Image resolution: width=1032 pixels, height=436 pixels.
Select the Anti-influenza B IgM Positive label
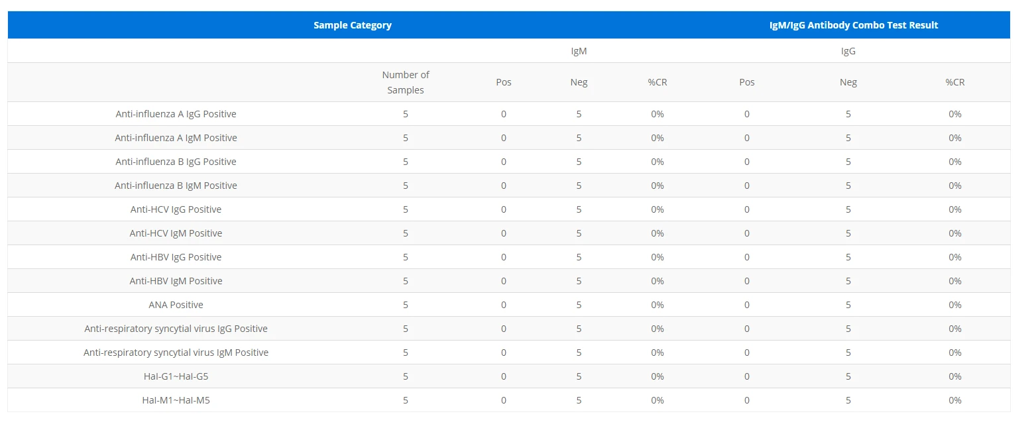tap(176, 186)
